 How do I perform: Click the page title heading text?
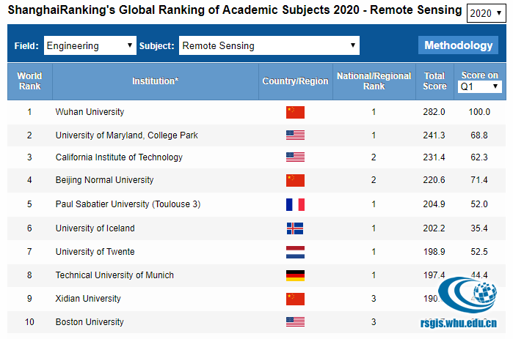coord(235,10)
